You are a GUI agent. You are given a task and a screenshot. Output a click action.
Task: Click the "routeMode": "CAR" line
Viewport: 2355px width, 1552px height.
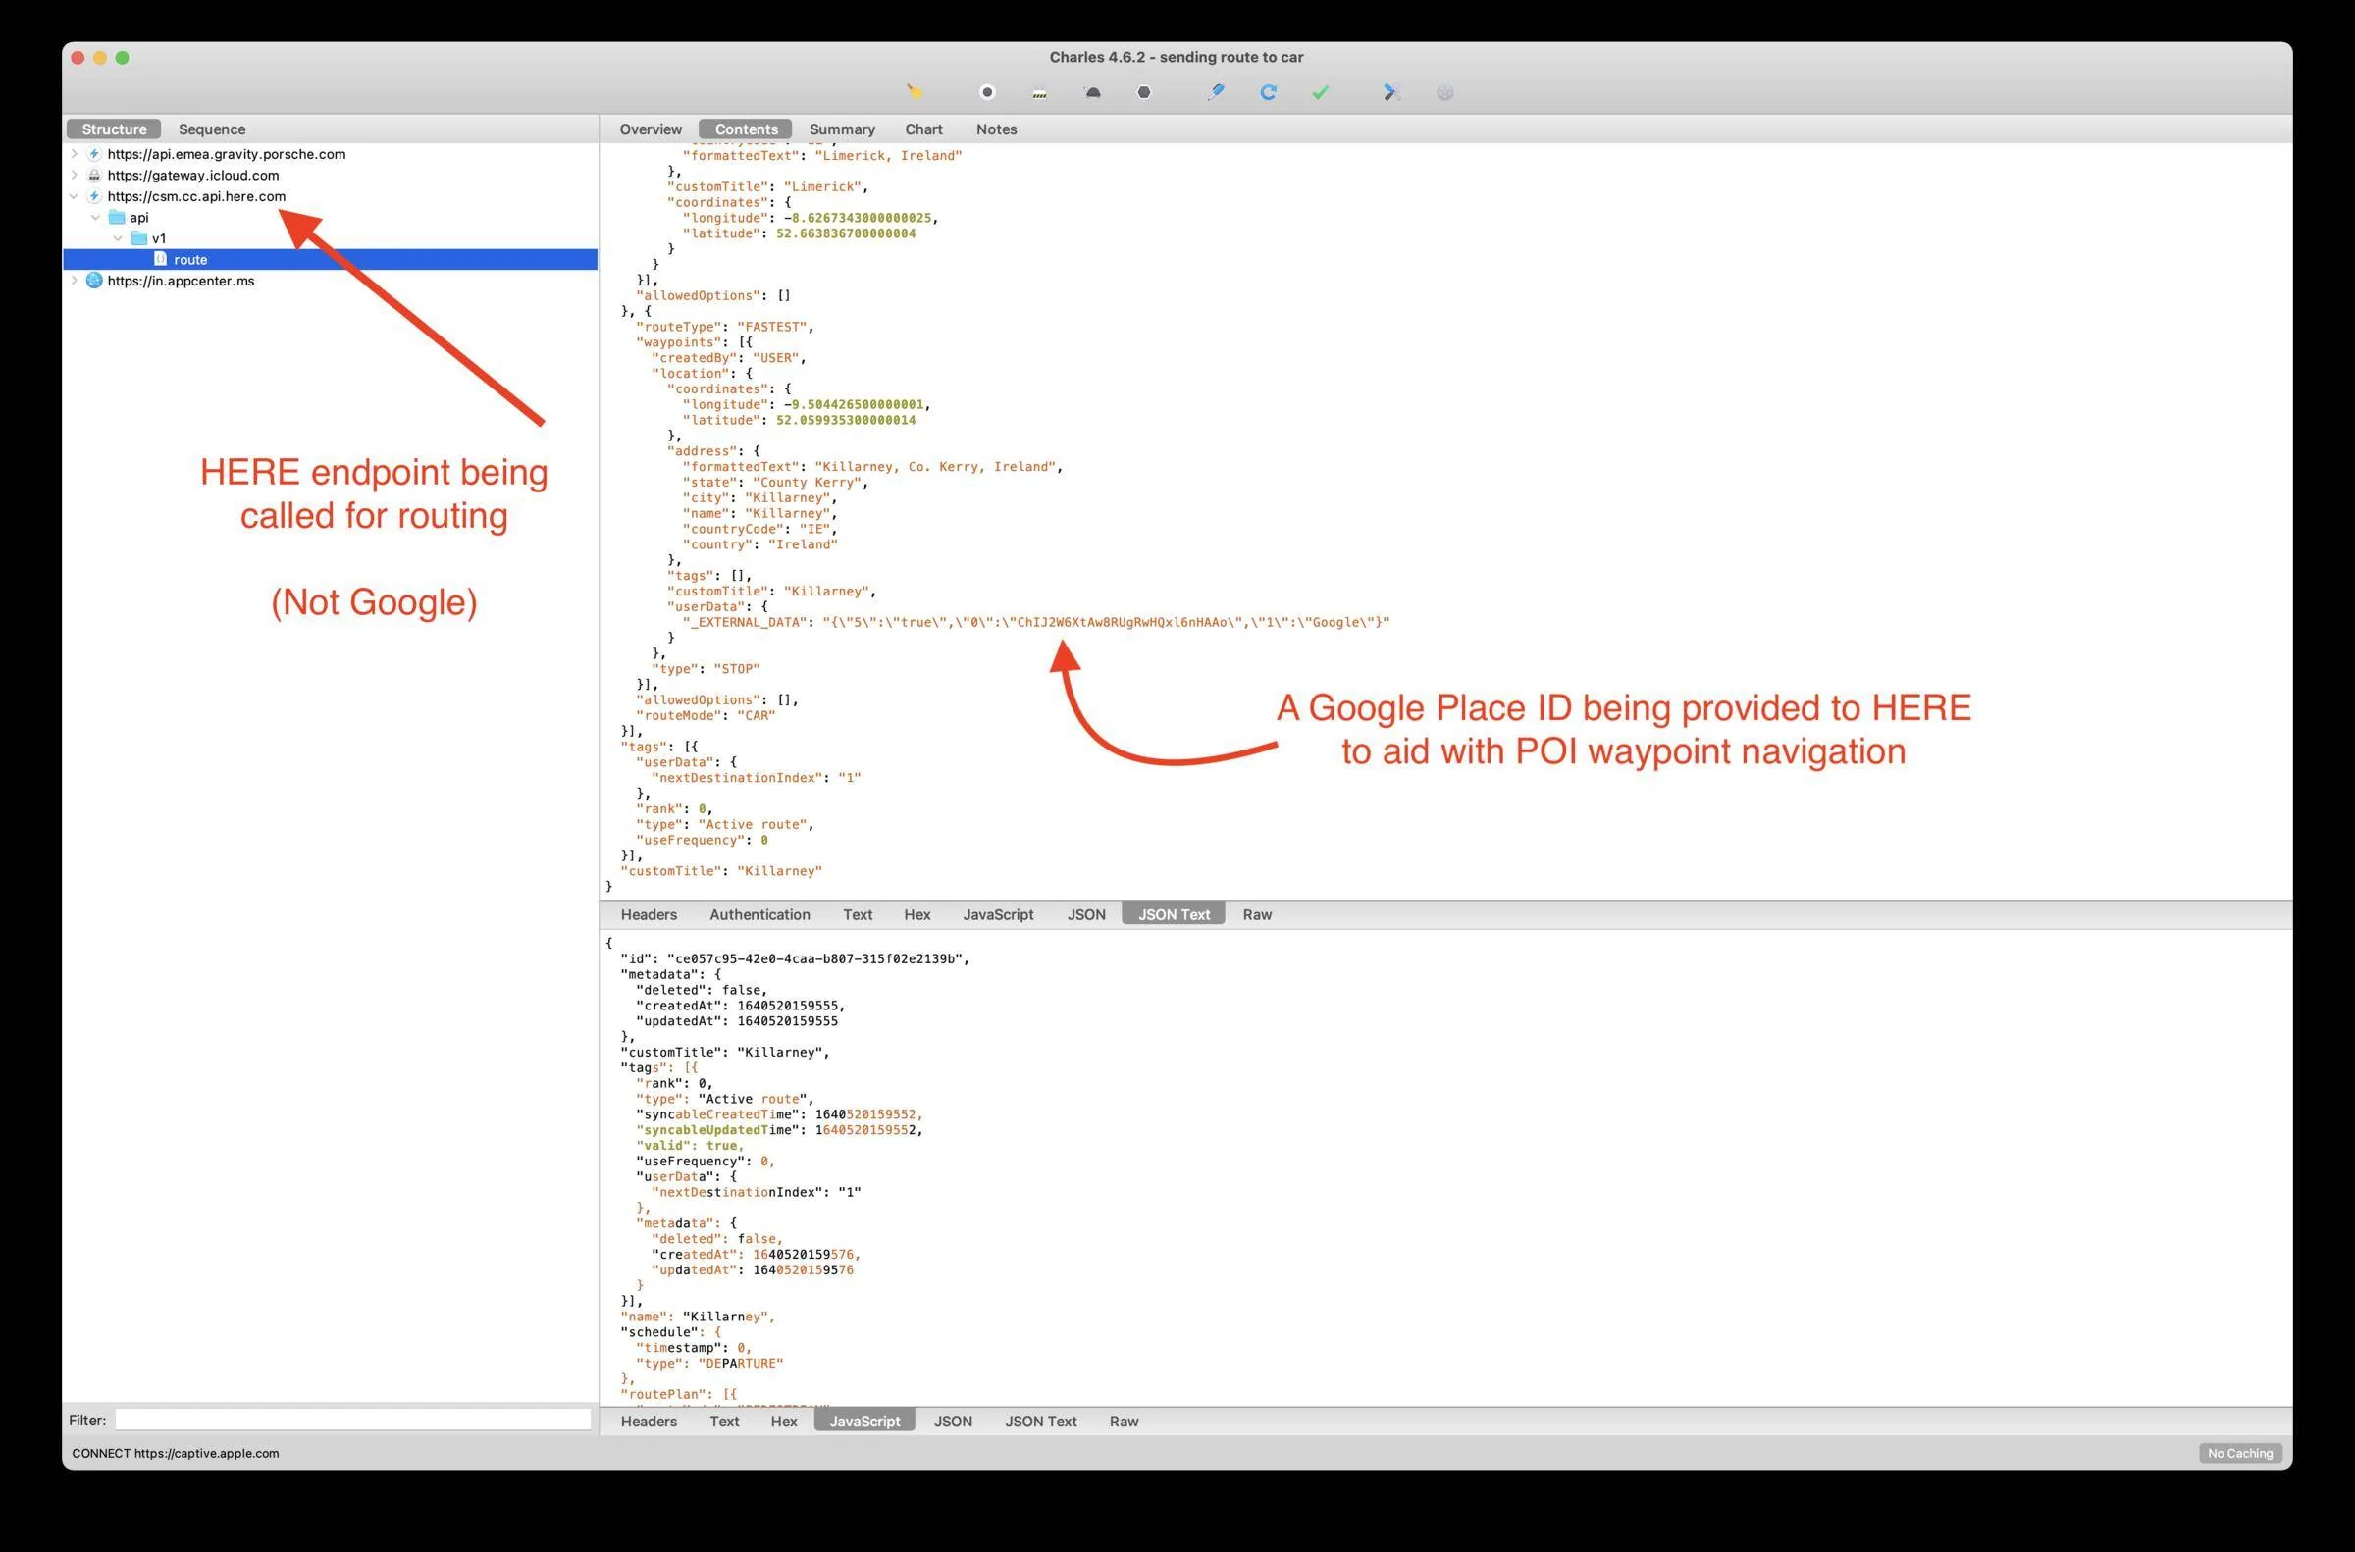pyautogui.click(x=705, y=715)
